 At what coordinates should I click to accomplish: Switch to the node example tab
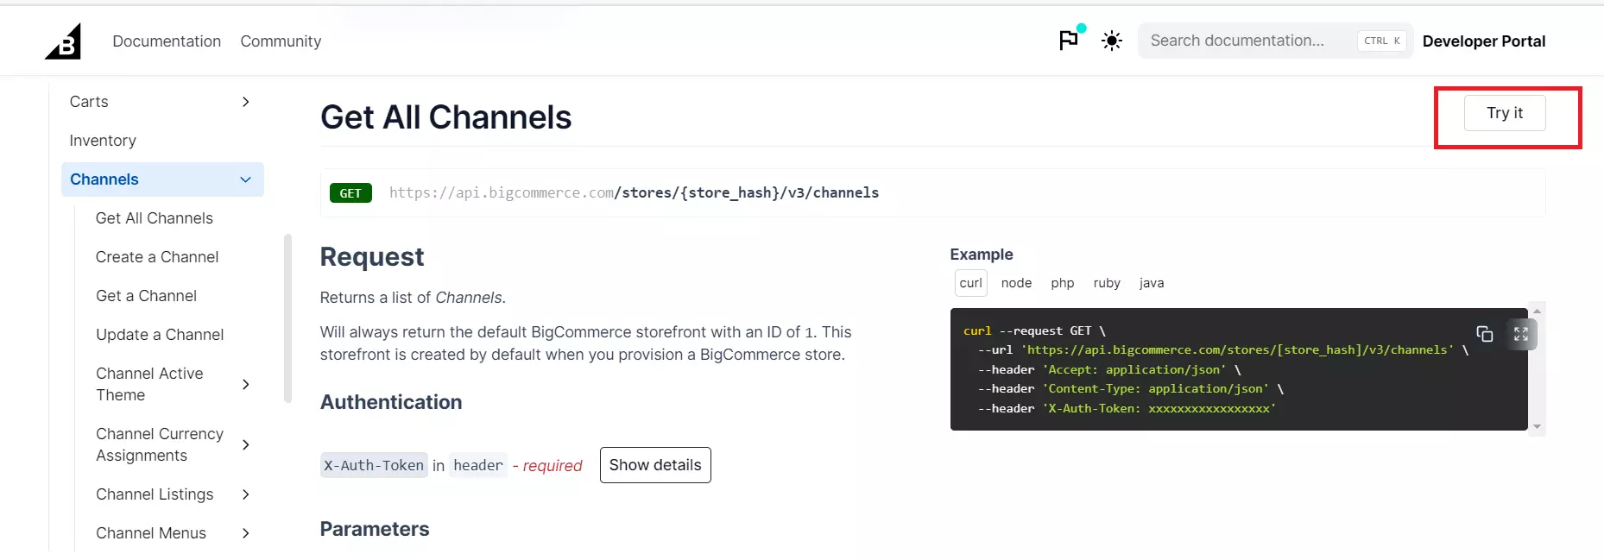pyautogui.click(x=1016, y=283)
